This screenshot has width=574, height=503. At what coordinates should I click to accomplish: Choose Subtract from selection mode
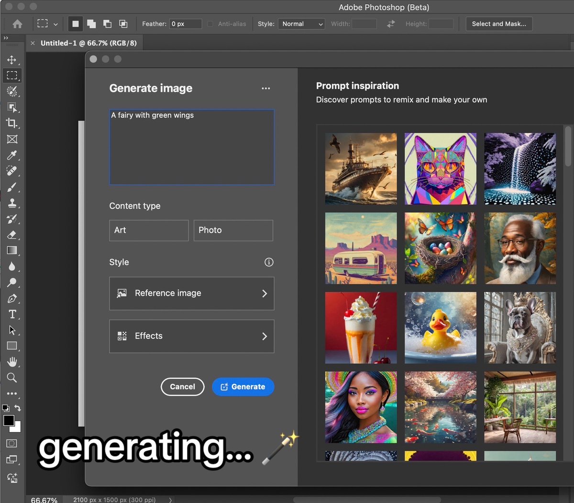[107, 24]
